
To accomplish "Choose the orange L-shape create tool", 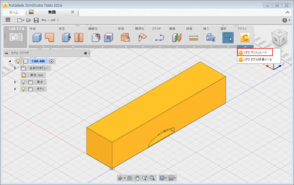I will click(49, 37).
